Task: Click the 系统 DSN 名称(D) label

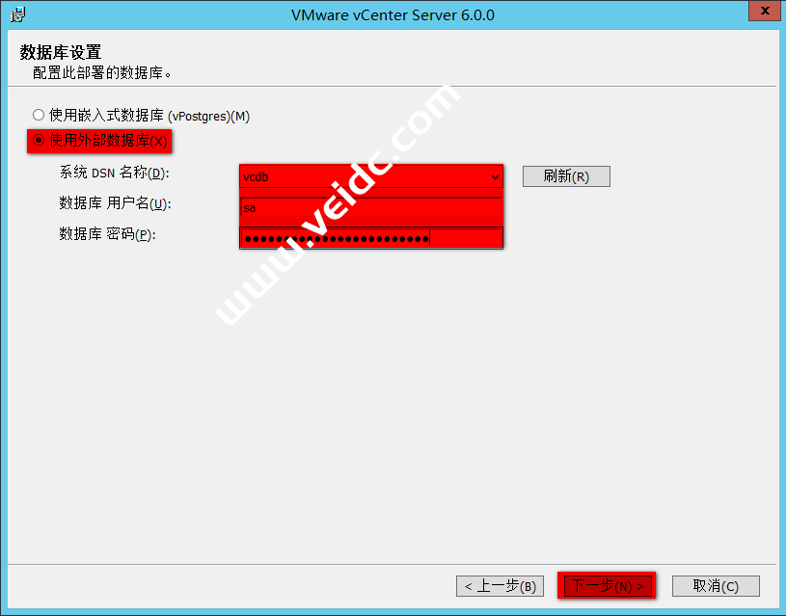Action: (x=115, y=173)
